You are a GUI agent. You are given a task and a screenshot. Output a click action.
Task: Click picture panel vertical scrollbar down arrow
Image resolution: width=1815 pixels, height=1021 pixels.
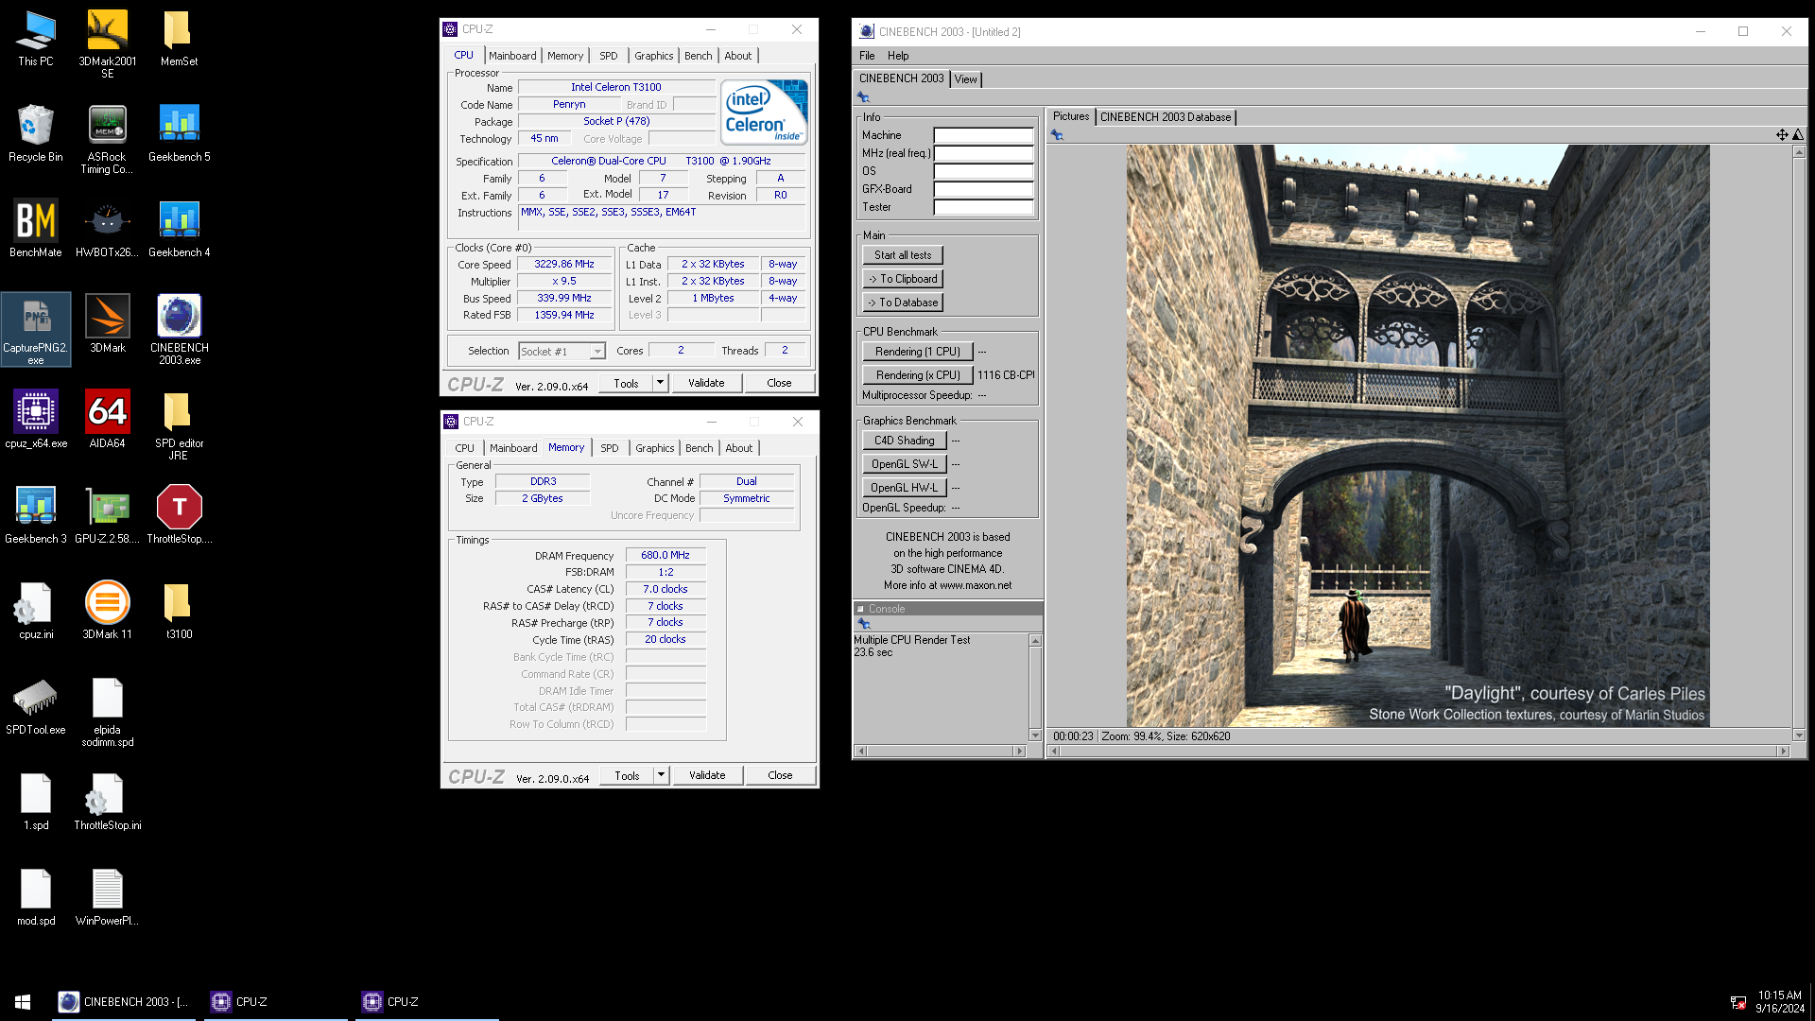click(1799, 735)
